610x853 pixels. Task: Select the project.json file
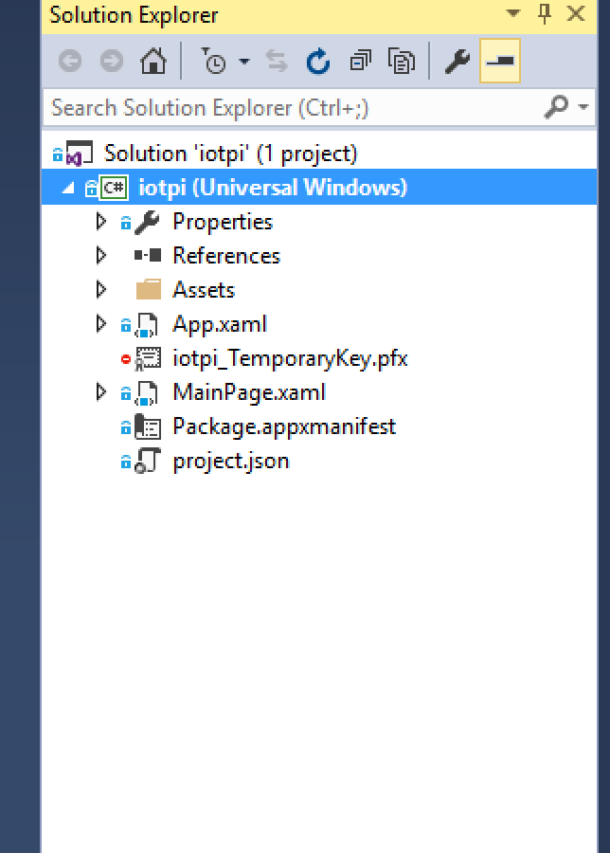point(230,461)
